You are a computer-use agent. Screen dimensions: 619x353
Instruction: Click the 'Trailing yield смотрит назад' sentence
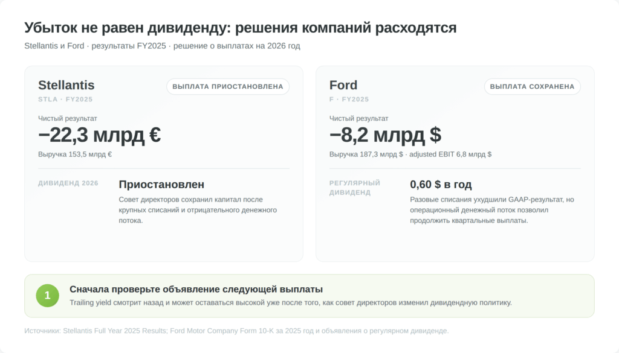pos(291,302)
